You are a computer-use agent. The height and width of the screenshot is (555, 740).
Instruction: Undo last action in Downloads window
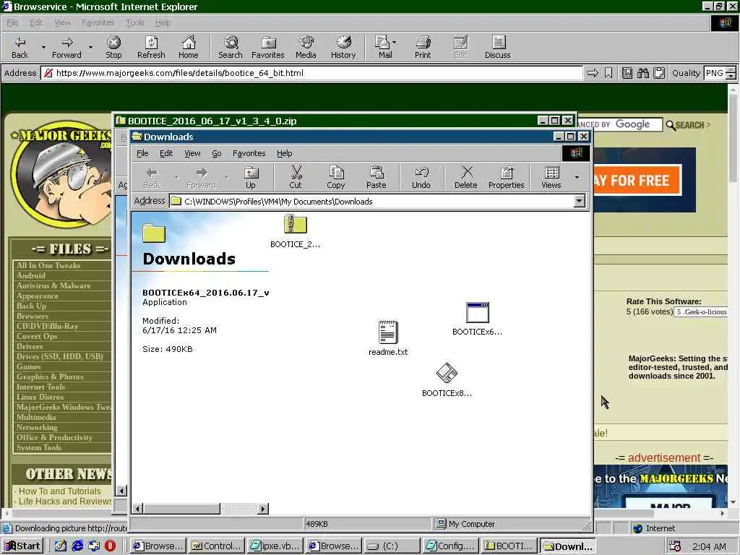pyautogui.click(x=421, y=178)
